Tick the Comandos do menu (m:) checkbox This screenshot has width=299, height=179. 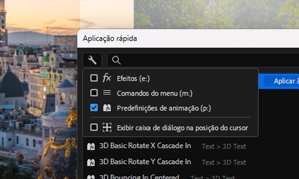(94, 93)
